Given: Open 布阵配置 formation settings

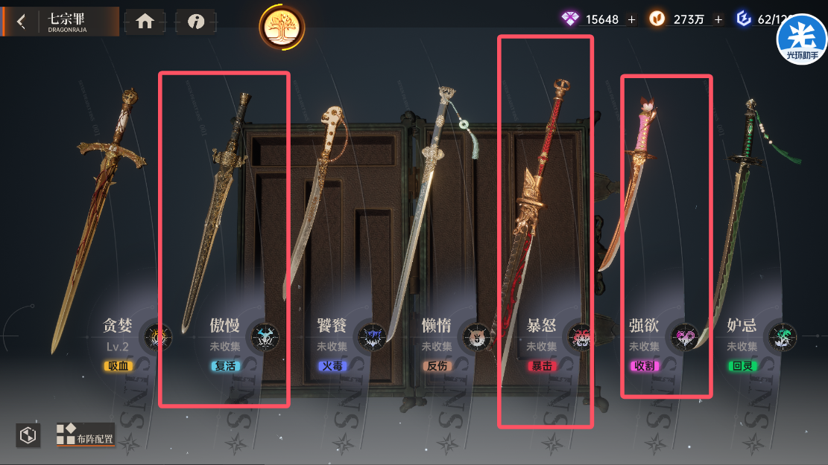Looking at the screenshot, I should (x=85, y=434).
